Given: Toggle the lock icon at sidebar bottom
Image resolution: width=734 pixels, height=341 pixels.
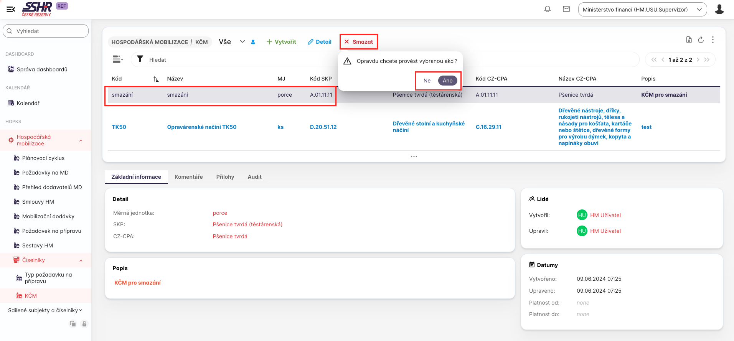Looking at the screenshot, I should pyautogui.click(x=84, y=324).
